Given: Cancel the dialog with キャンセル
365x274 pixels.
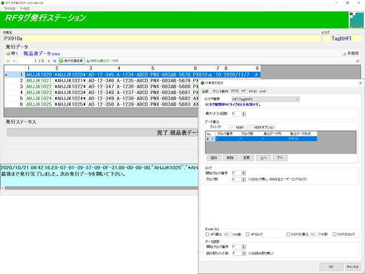Looking at the screenshot, I should tap(352, 267).
